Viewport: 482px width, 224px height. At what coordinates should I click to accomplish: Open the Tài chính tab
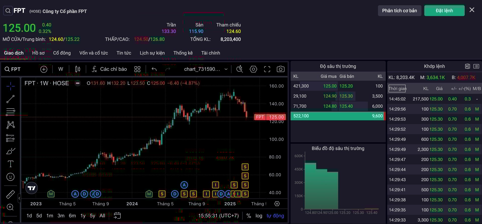click(210, 53)
